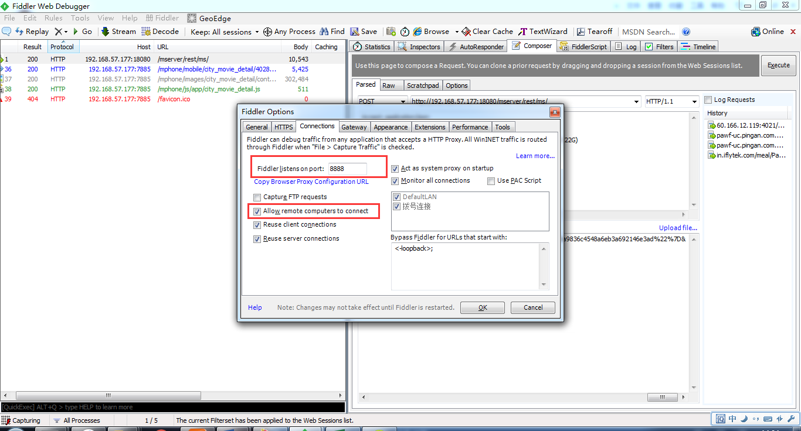Screen dimensions: 801x431
Task: Click the Learn more... link
Action: (x=535, y=156)
